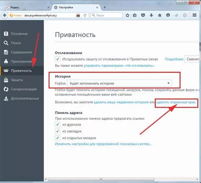Image resolution: width=201 pixels, height=183 pixels.
Task: Open the Дополнительные settings section
Action: 22,99
